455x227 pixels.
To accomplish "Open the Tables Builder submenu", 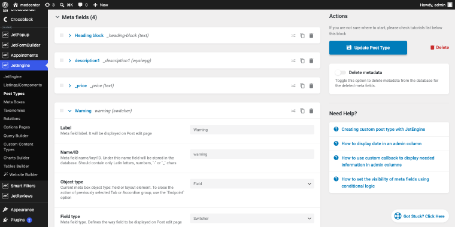I will [16, 166].
